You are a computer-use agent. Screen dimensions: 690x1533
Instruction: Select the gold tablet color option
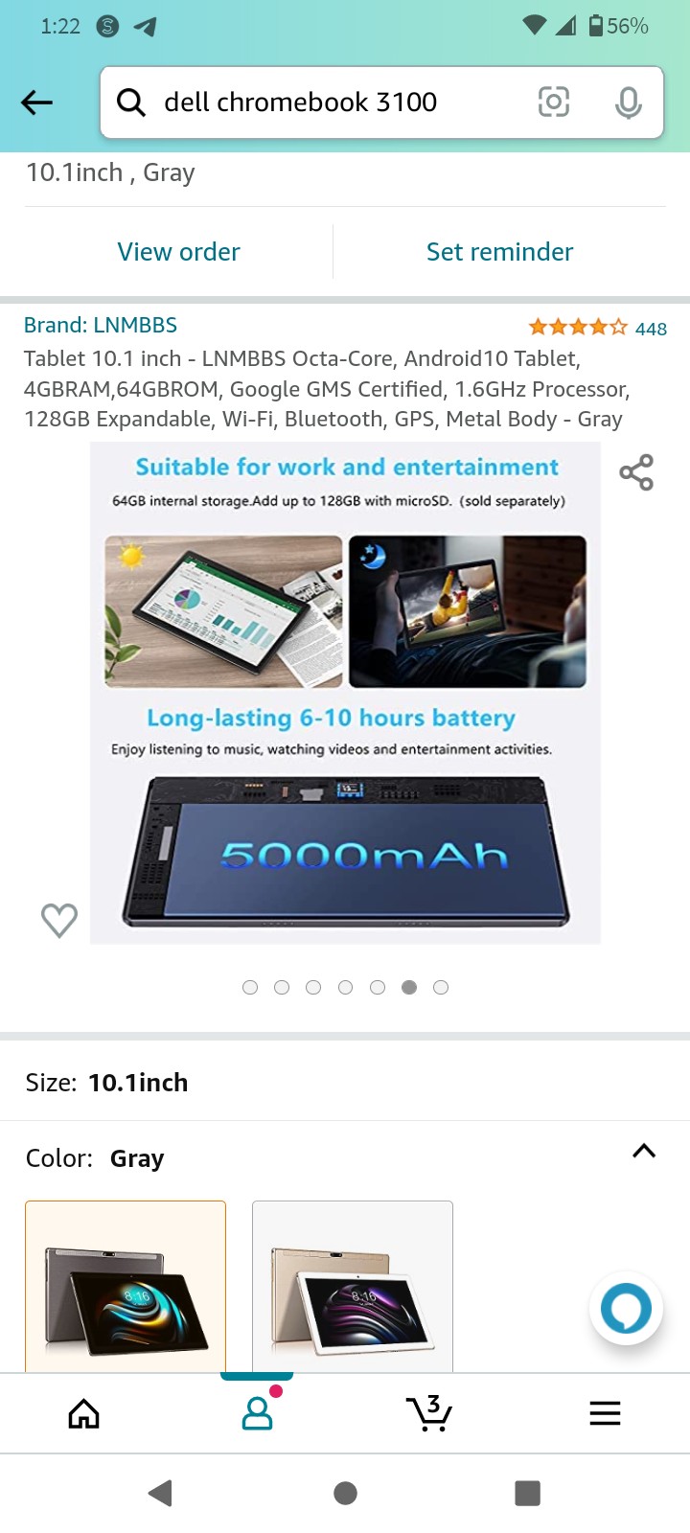click(x=353, y=1287)
